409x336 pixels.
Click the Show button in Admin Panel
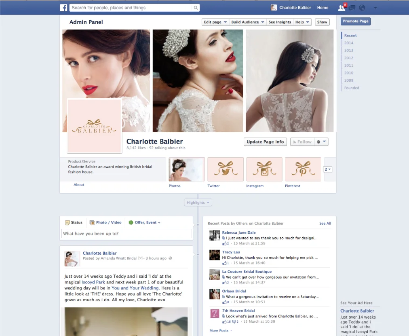pos(322,22)
